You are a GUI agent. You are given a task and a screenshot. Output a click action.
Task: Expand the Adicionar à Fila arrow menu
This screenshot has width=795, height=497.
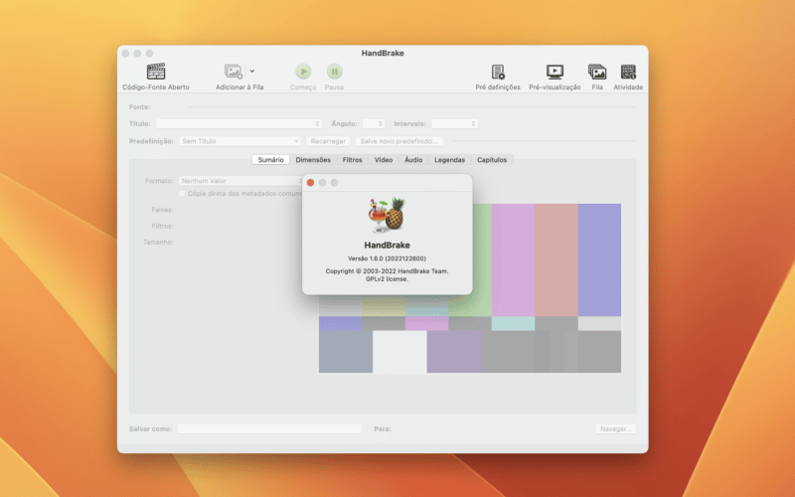coord(252,72)
